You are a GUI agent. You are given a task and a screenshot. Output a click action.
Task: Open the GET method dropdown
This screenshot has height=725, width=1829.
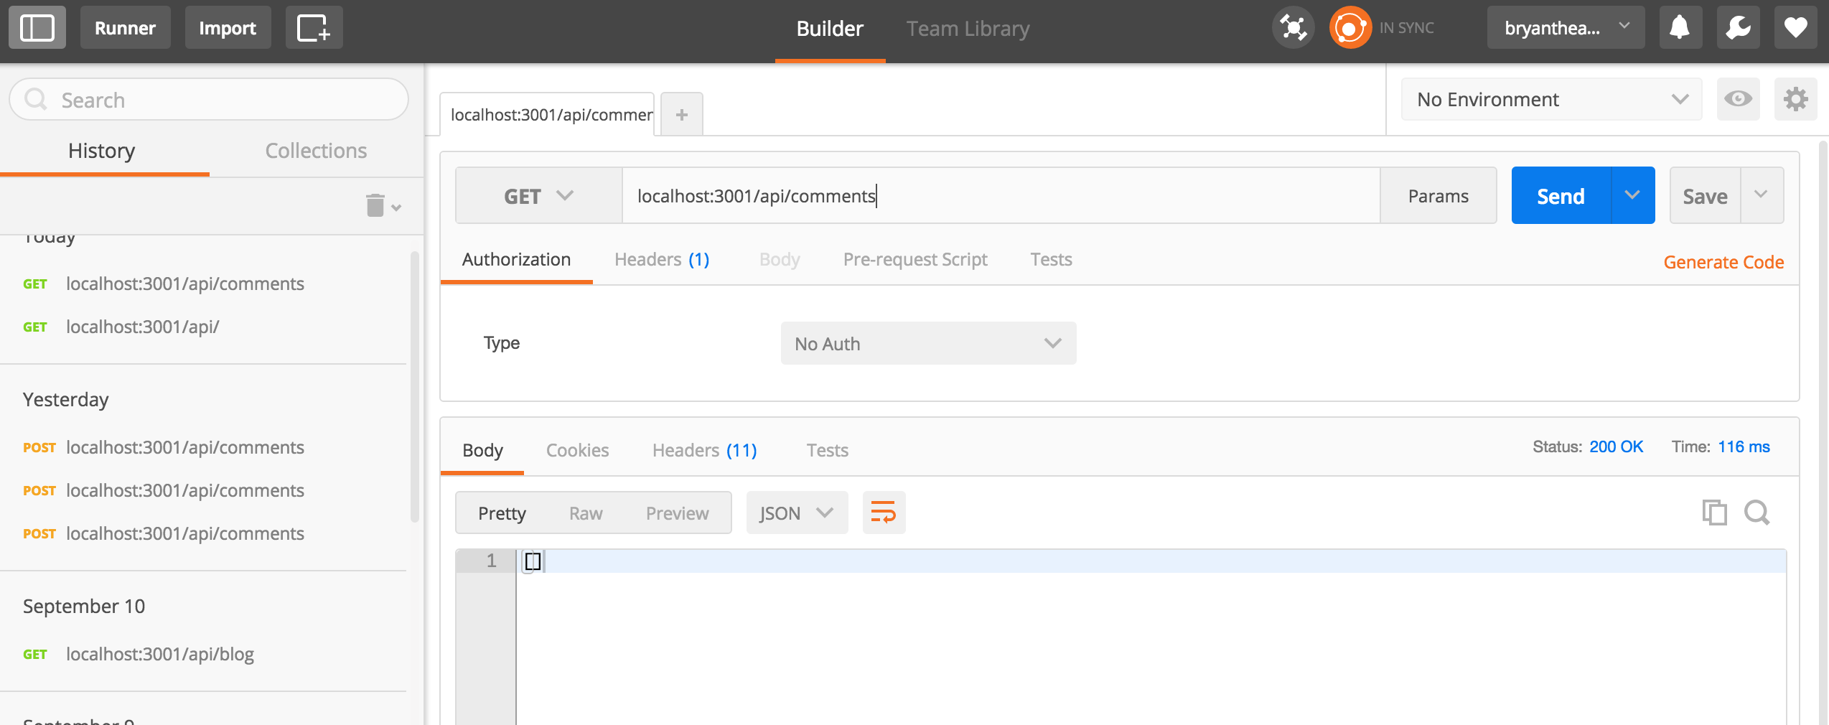click(538, 196)
